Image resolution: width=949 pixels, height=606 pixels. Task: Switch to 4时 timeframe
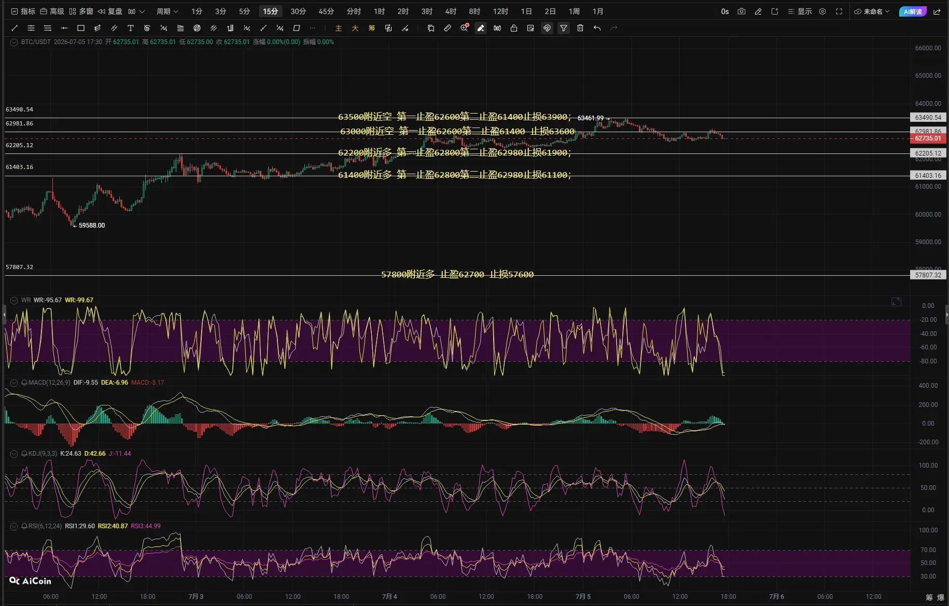(451, 11)
